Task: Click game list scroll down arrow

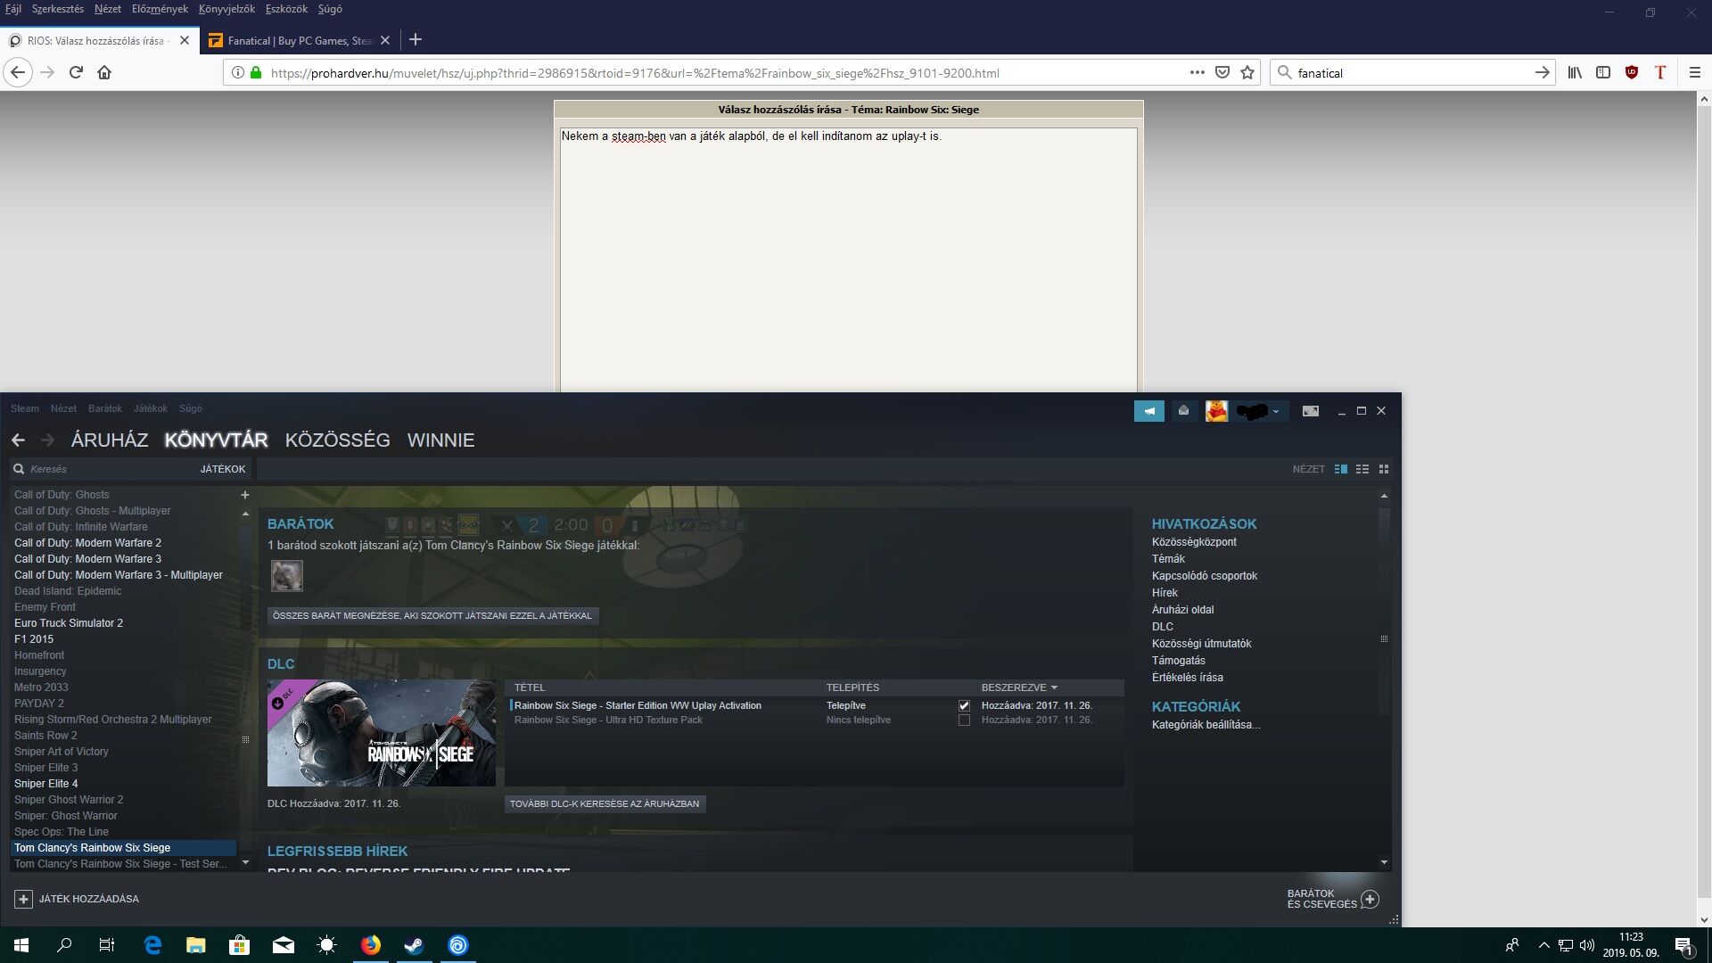Action: tap(245, 863)
